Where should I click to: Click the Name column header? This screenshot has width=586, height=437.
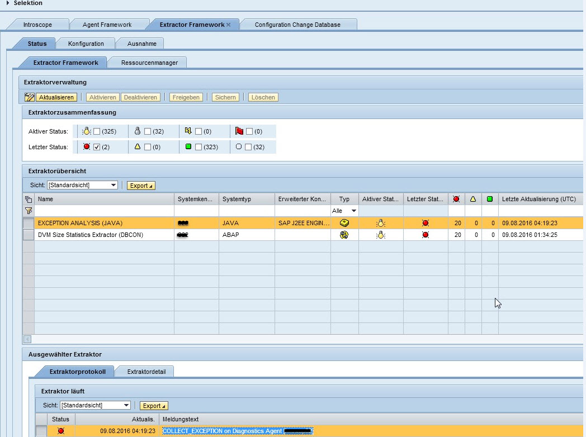pyautogui.click(x=104, y=199)
